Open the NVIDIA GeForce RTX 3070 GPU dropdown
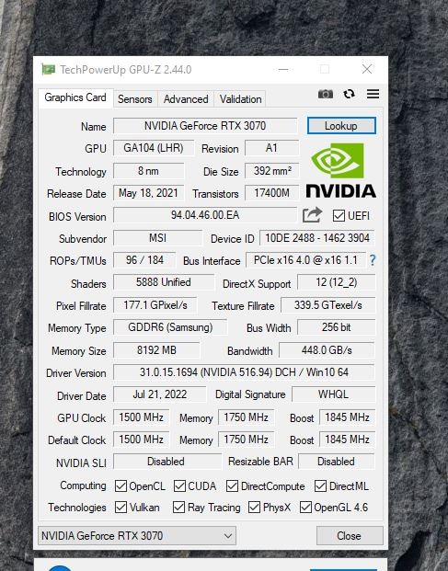The image size is (448, 571). (x=137, y=536)
